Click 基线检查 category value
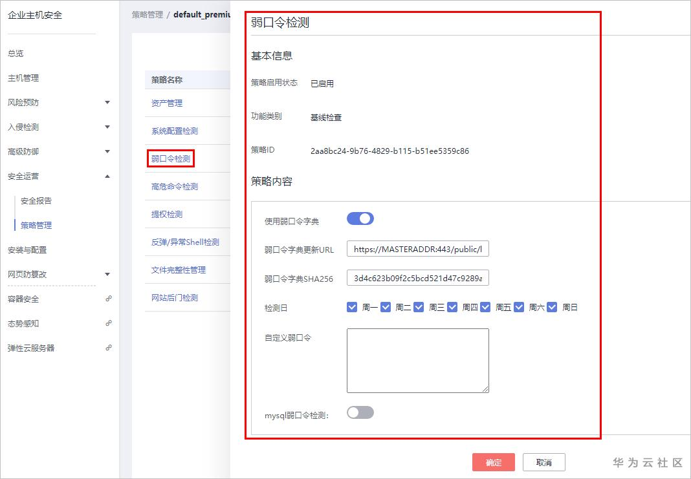Screen dimensions: 691x479 click(326, 118)
